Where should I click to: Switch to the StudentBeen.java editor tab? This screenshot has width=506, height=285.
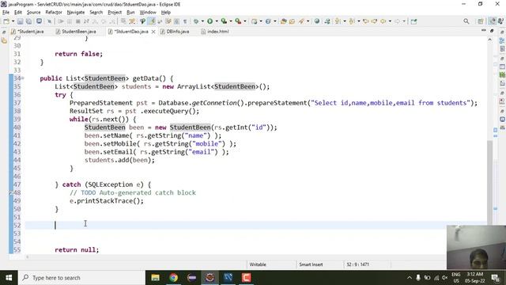tap(76, 32)
